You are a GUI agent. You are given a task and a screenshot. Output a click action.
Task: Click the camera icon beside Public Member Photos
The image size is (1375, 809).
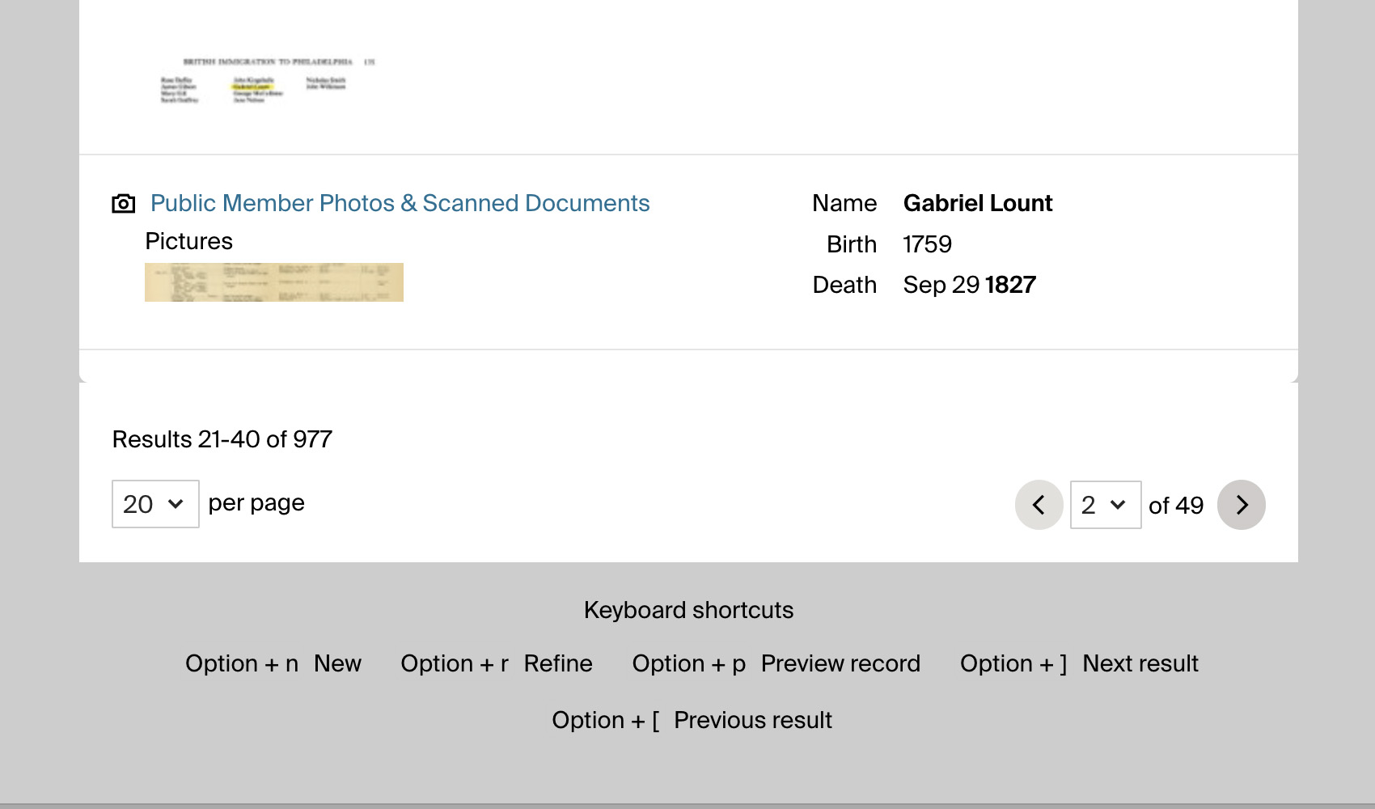[123, 203]
